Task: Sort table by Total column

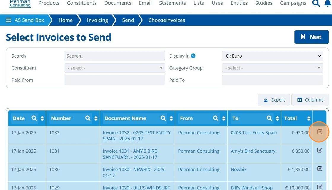Action: 309,118
